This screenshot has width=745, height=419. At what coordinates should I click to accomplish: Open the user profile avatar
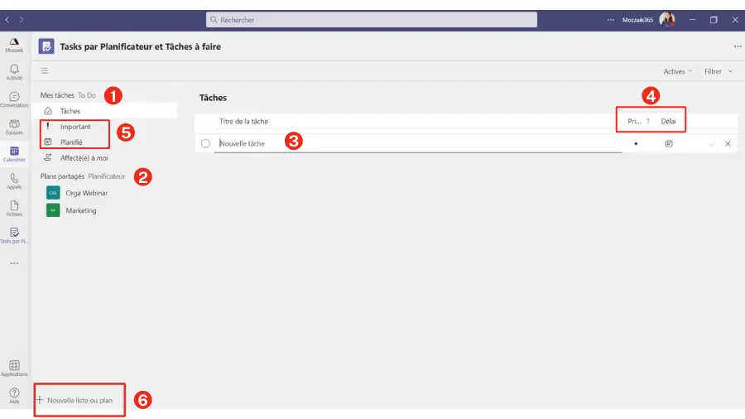(667, 20)
